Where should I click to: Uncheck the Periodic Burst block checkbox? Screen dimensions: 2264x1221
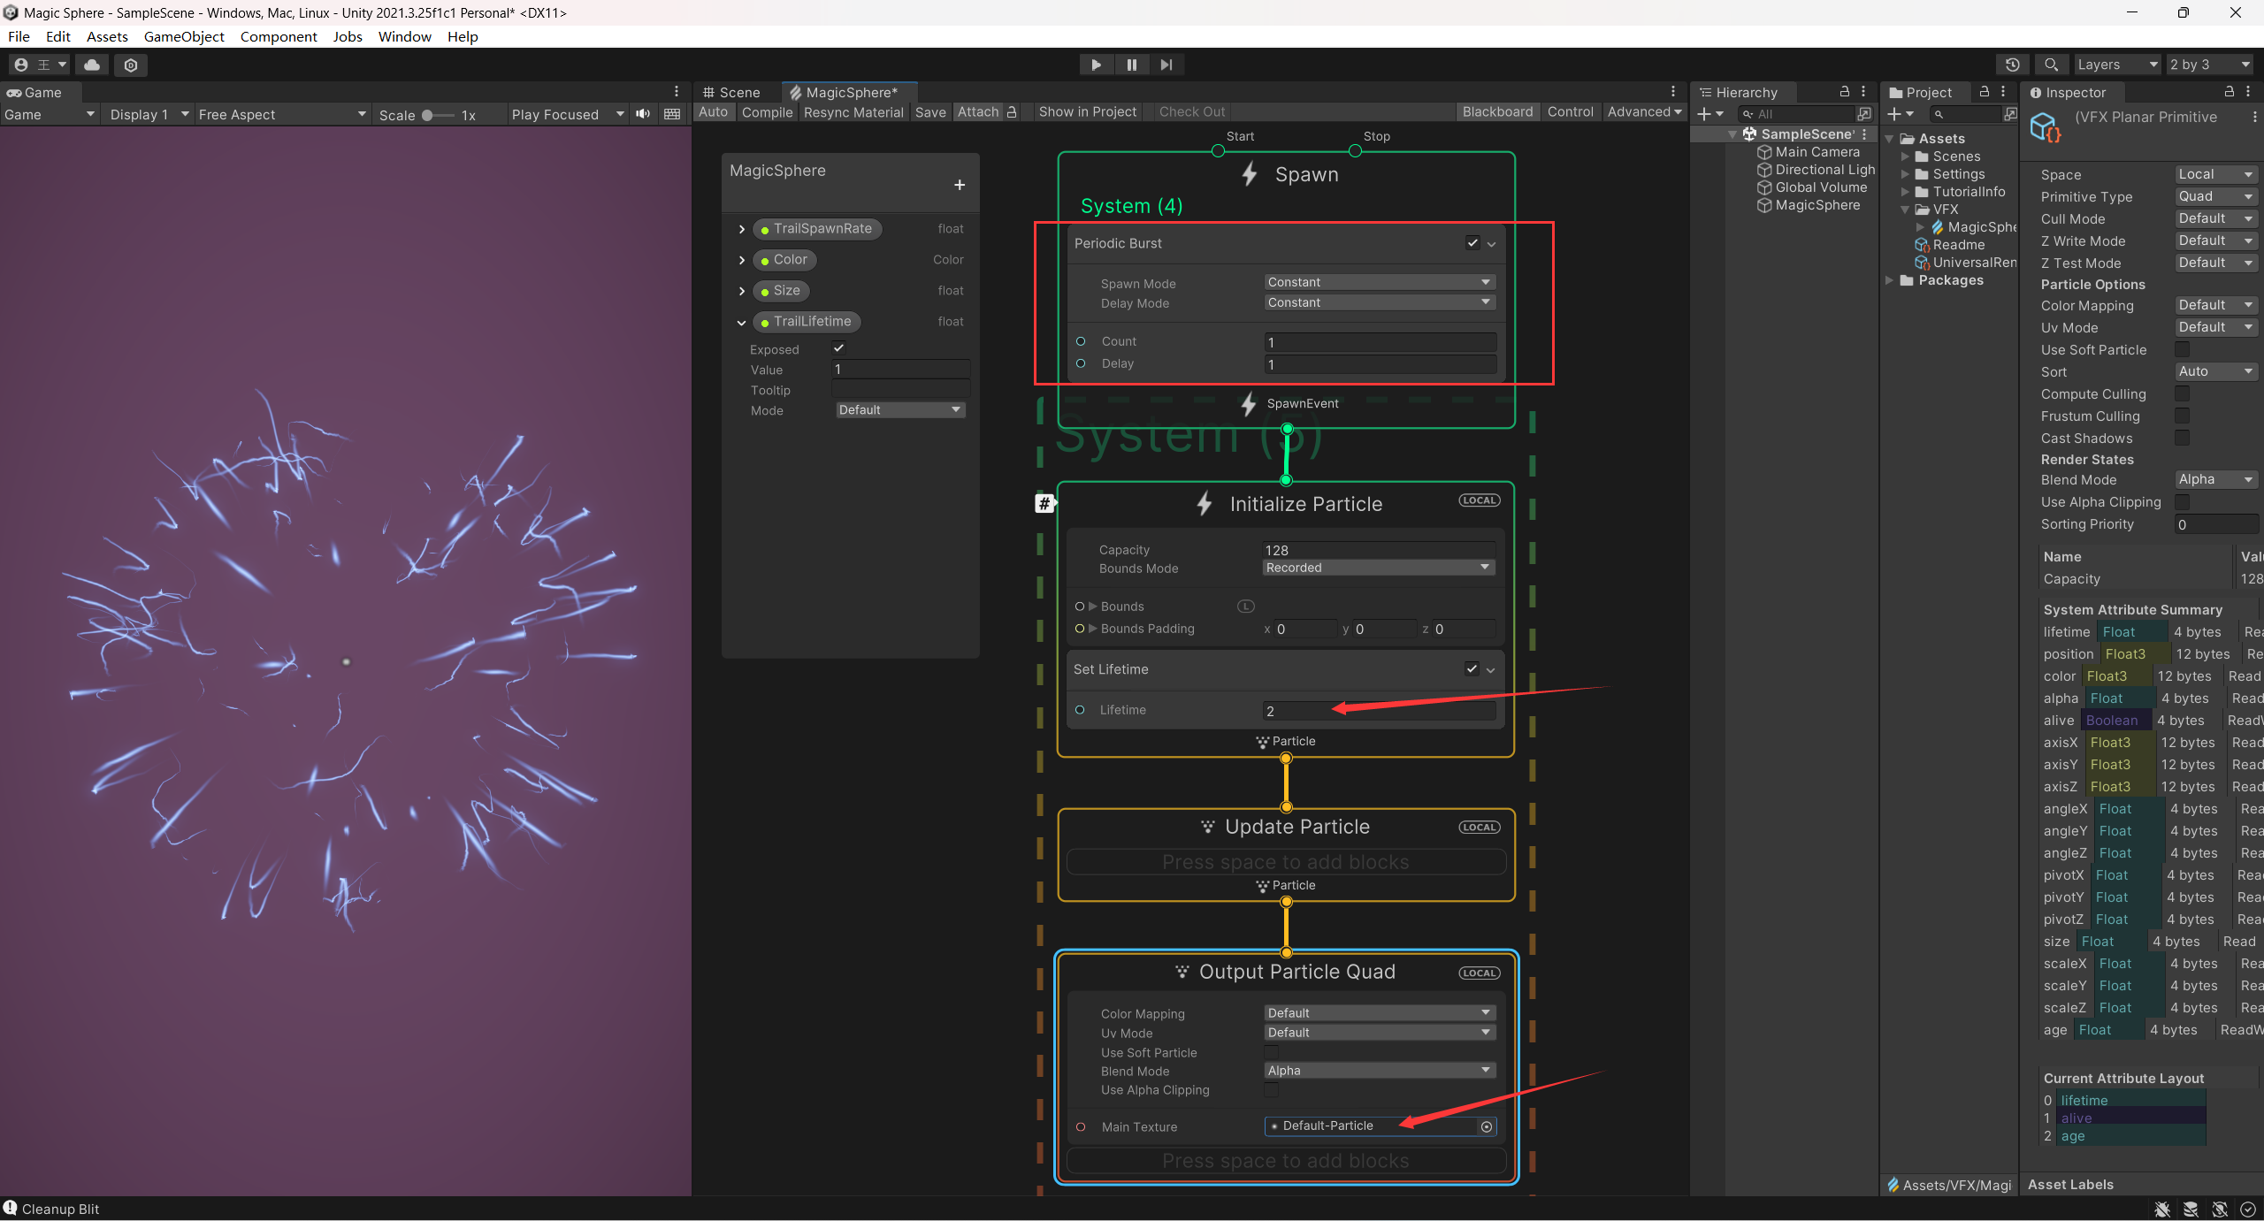pyautogui.click(x=1472, y=243)
